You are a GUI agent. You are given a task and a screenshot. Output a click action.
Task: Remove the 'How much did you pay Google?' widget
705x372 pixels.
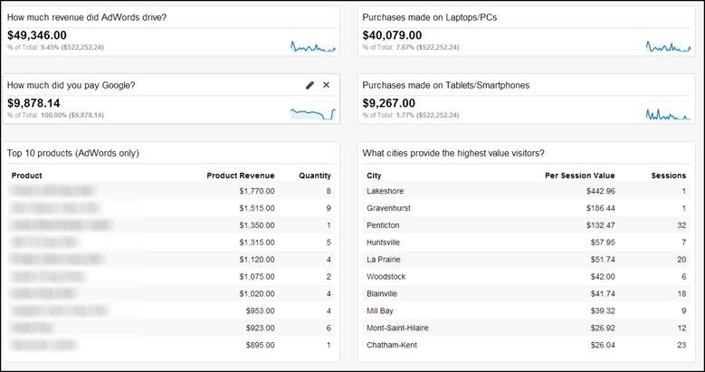tap(327, 85)
